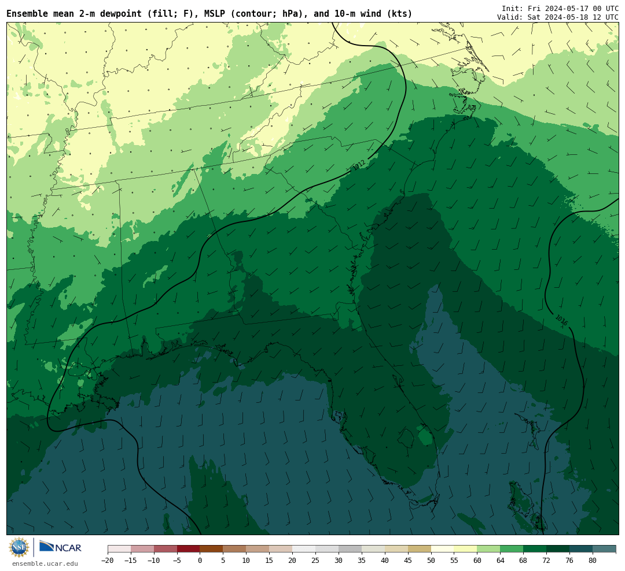Click the colorbar swatch between -5 and 0
625x571 pixels.
coord(188,549)
